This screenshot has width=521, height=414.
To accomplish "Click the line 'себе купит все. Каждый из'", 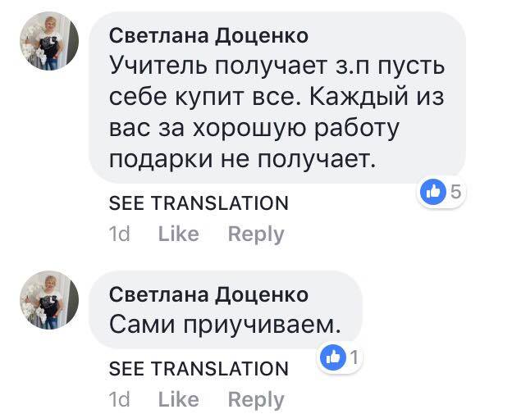I will click(x=267, y=98).
